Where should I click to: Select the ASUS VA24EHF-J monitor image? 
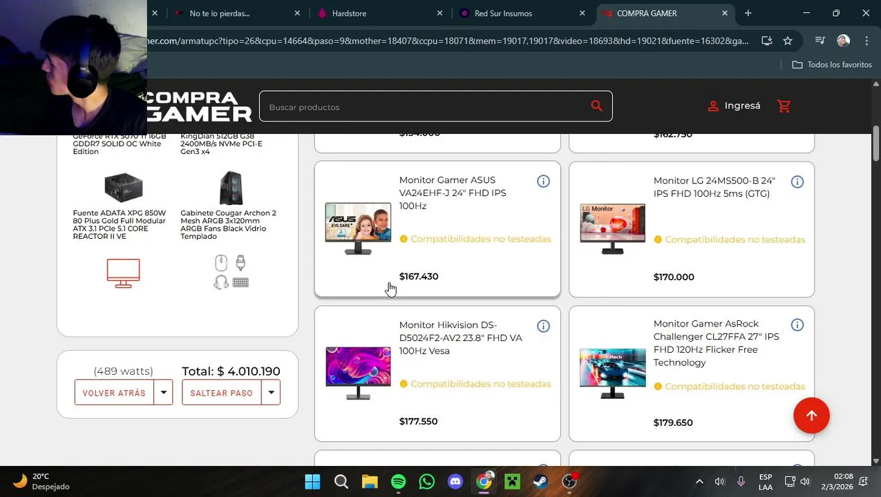(358, 228)
